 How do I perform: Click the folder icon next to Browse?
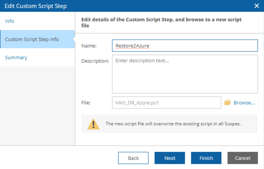(227, 102)
